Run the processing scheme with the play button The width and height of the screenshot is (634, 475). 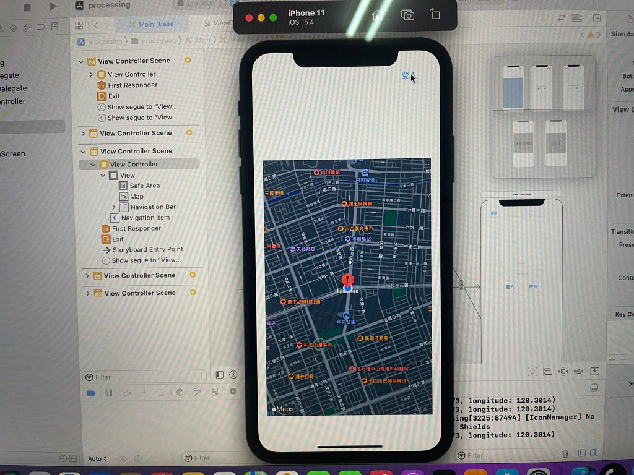pos(53,6)
